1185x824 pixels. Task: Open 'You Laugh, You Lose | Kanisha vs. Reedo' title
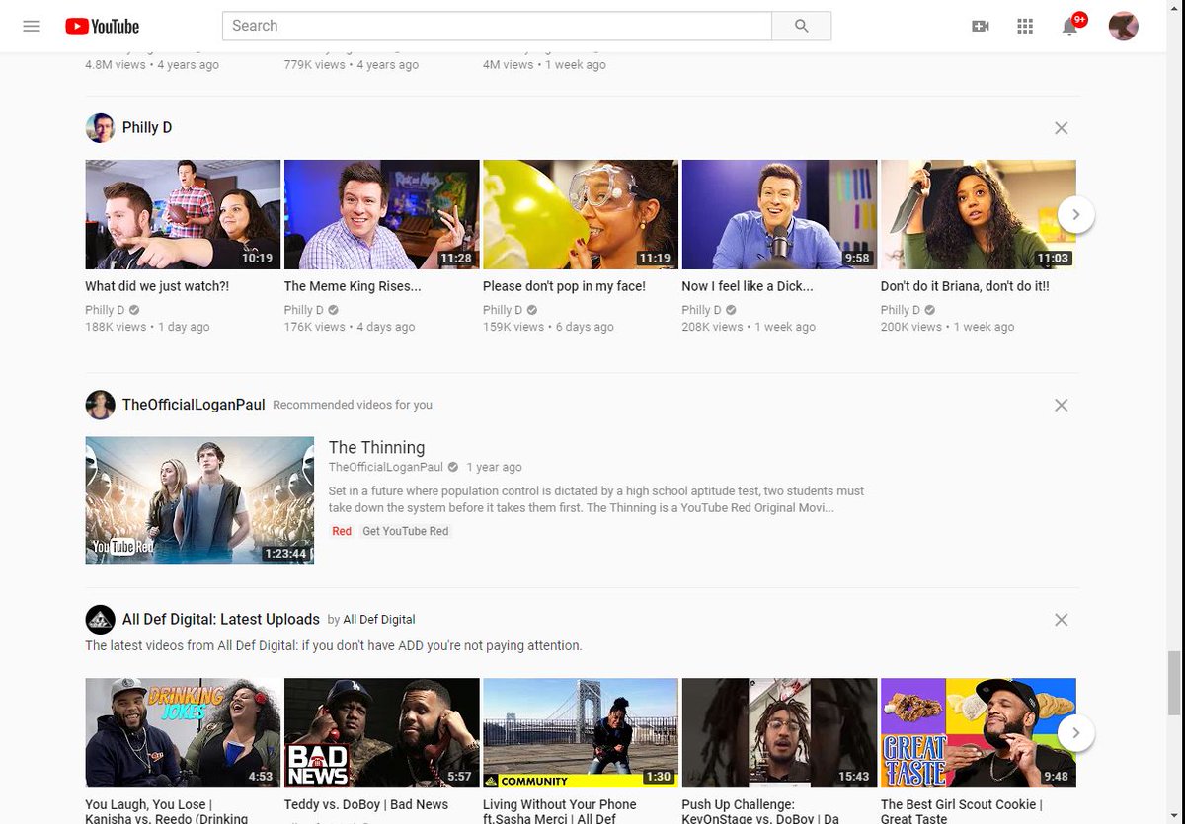tap(167, 811)
